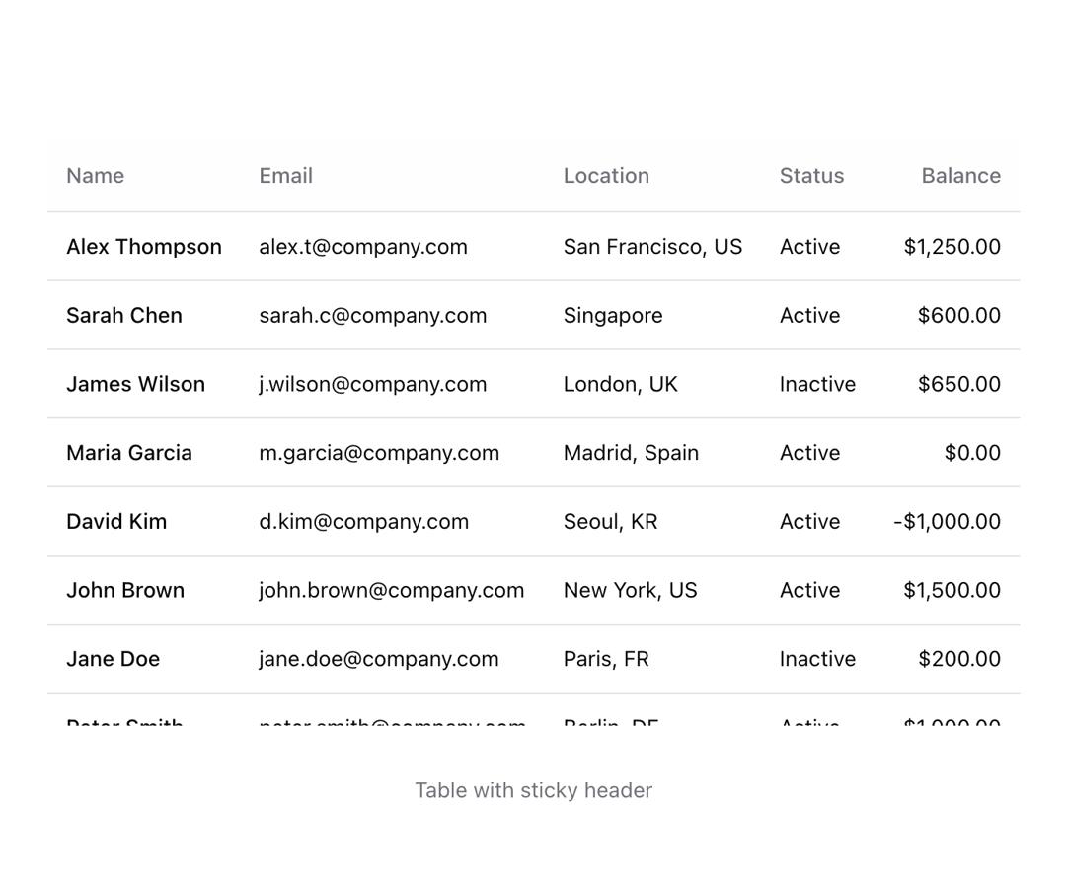Click email alex.t@company.com
The width and height of the screenshot is (1066, 894).
[363, 246]
